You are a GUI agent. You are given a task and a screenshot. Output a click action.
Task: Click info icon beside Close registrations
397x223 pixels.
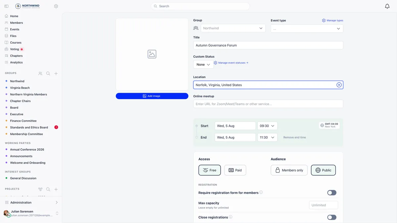coord(231,217)
